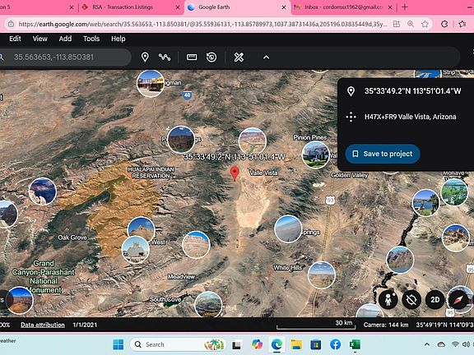Open Excel from the taskbar
The width and height of the screenshot is (474, 355).
(x=355, y=344)
